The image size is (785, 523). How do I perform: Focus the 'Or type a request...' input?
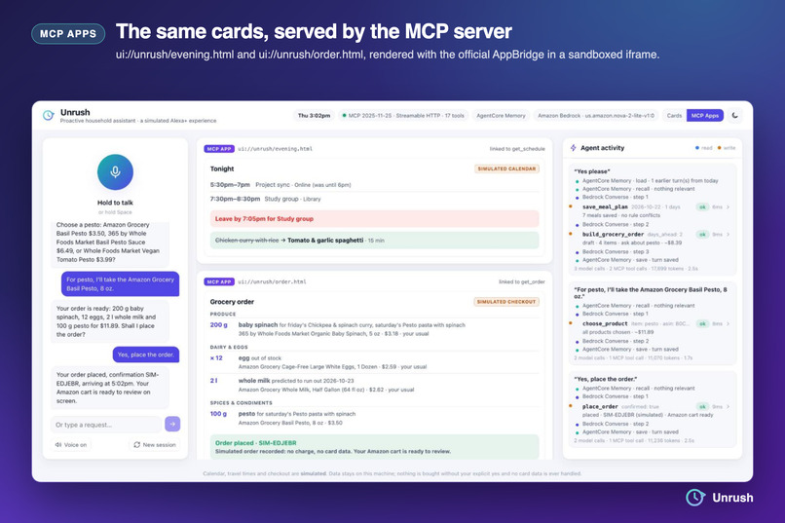[105, 425]
